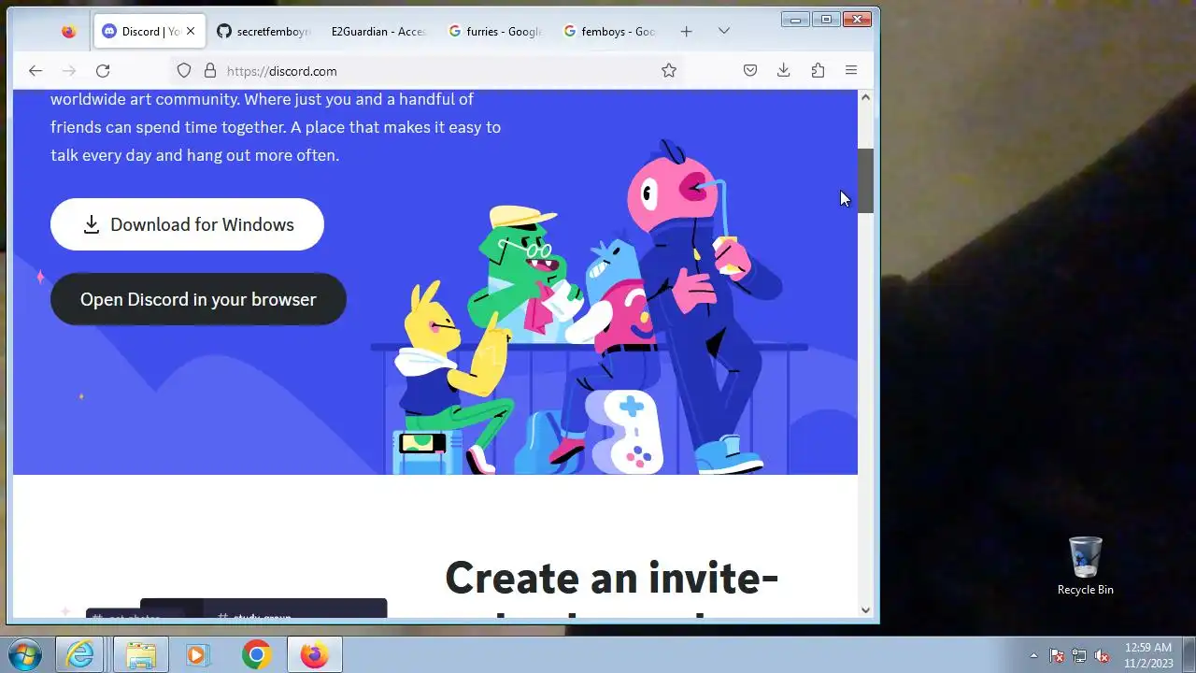
Task: Expand the list all tabs chevron
Action: 723,31
